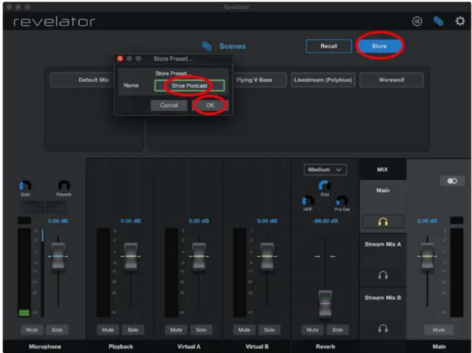Click the Virtual A 0.00 dB level value
This screenshot has width=472, height=353.
[198, 221]
